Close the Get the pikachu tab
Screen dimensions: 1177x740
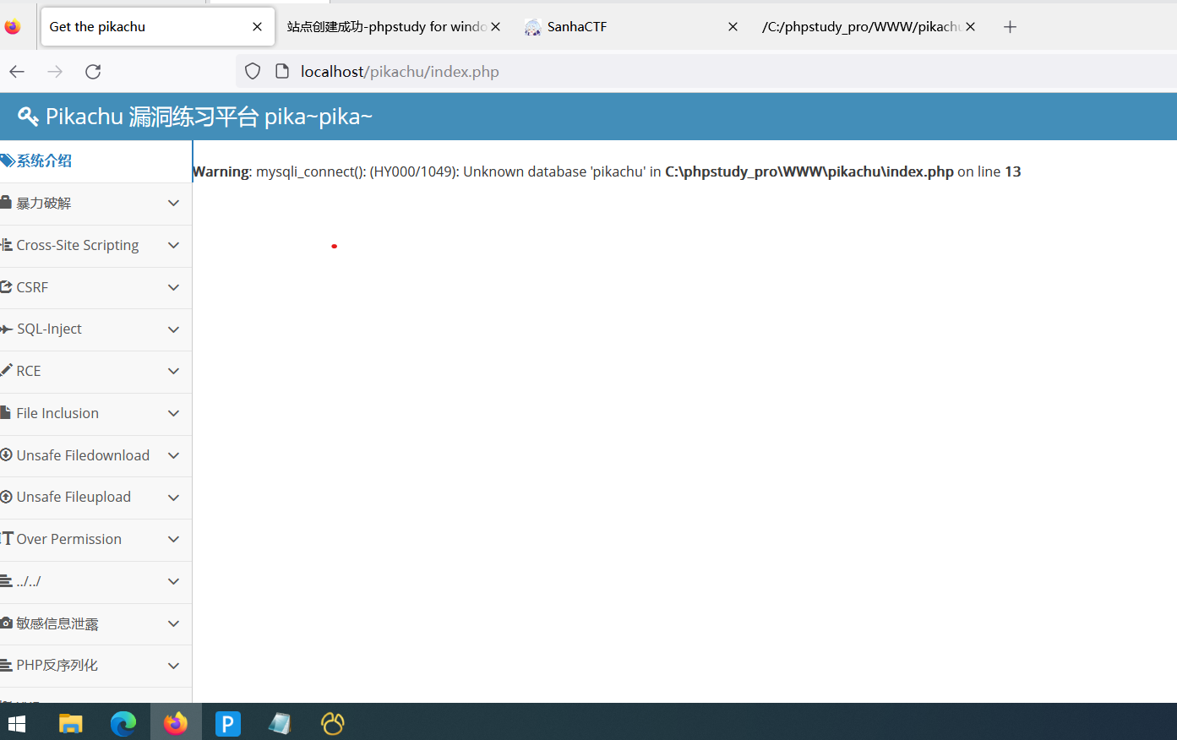pos(257,27)
